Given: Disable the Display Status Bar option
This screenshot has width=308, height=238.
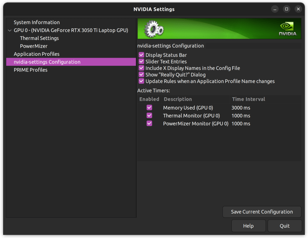Looking at the screenshot, I should [x=141, y=55].
